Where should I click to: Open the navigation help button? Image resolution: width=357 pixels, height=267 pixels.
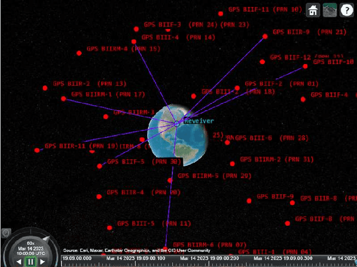[x=346, y=10]
